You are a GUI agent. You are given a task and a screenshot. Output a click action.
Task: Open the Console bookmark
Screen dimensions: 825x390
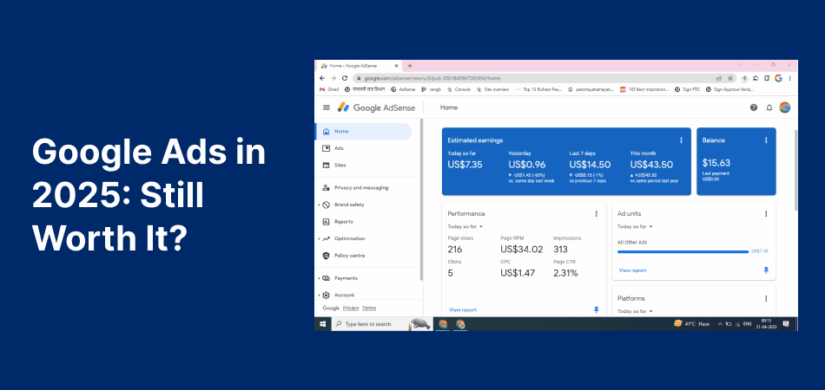coord(459,89)
